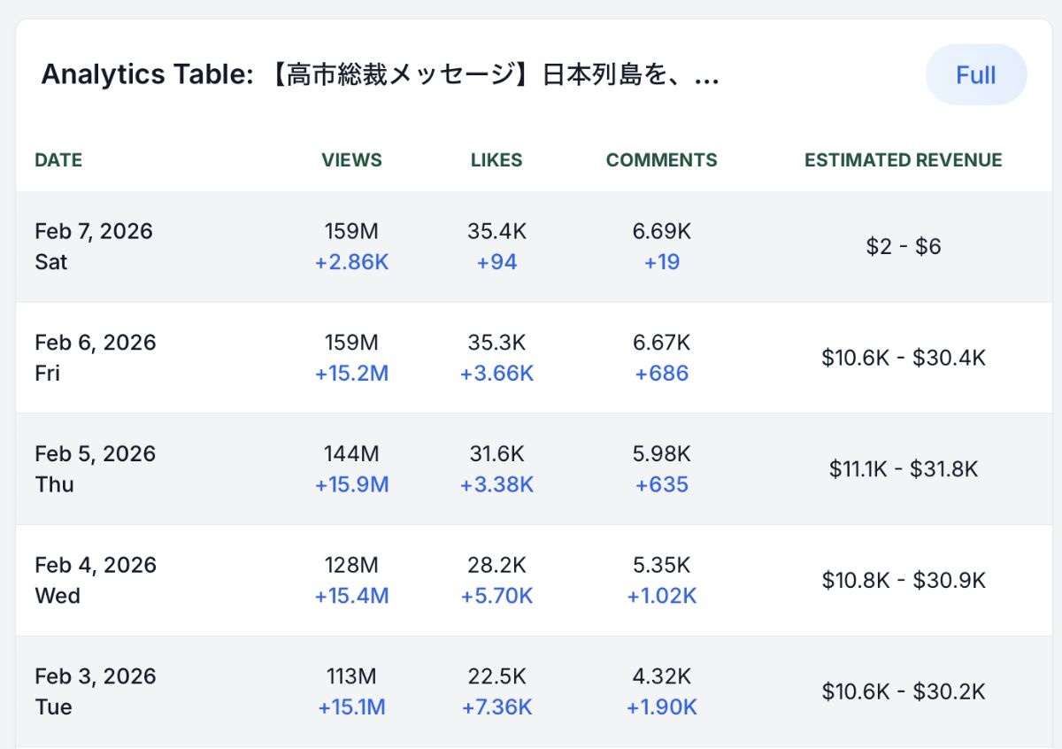Click the Analytics Table title text
Viewport: 1062px width, 749px height.
[x=380, y=75]
